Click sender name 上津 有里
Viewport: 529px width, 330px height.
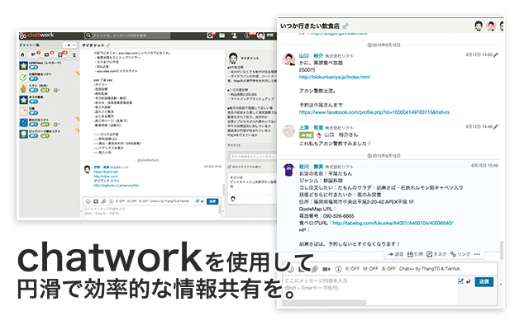(311, 128)
